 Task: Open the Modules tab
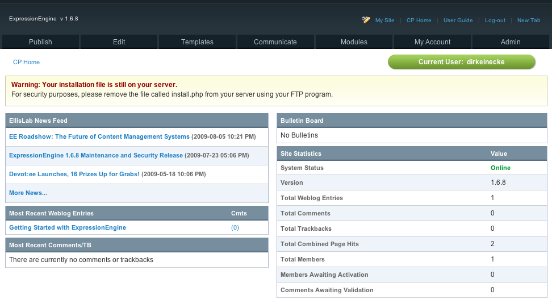(x=354, y=42)
